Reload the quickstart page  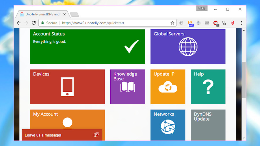point(34,23)
